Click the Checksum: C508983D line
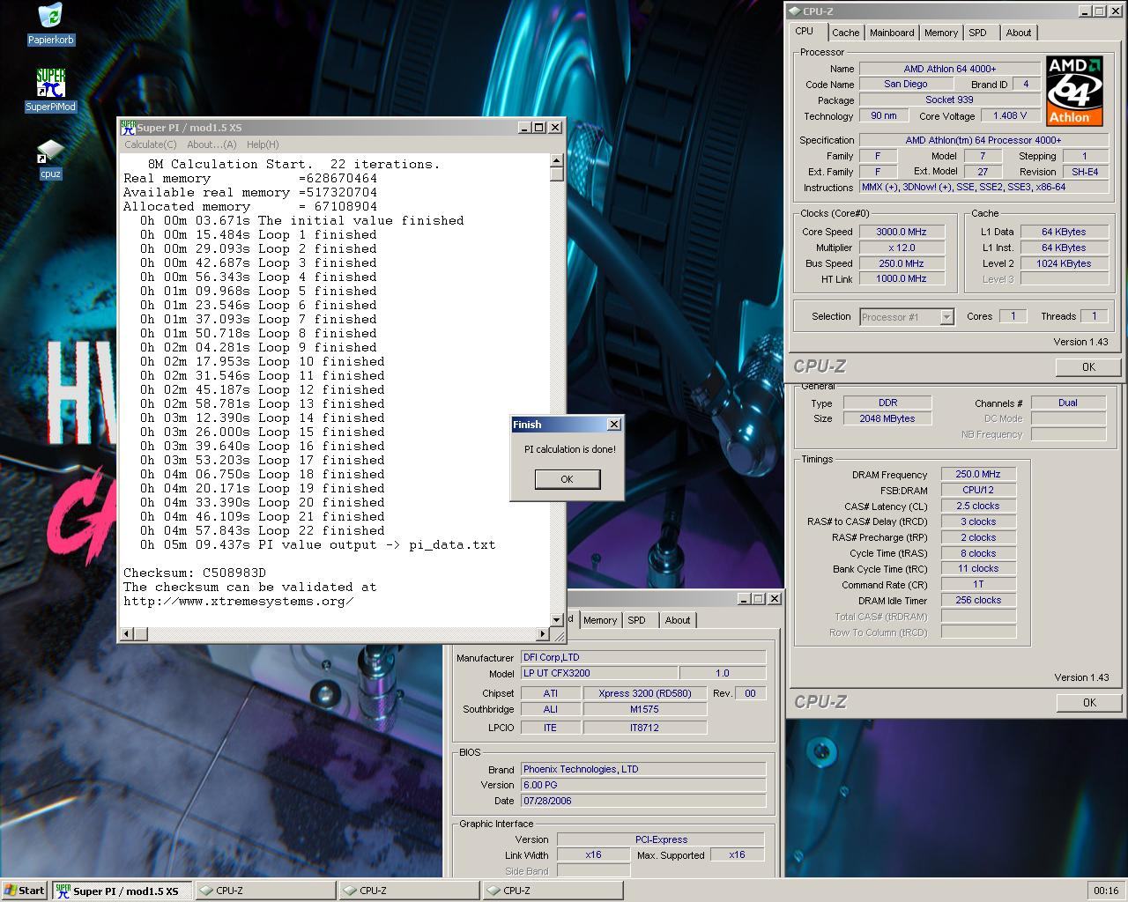This screenshot has height=902, width=1128. click(x=195, y=573)
